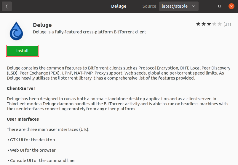Click the 'User Interfaces' heading
238x165 pixels.
23,119
